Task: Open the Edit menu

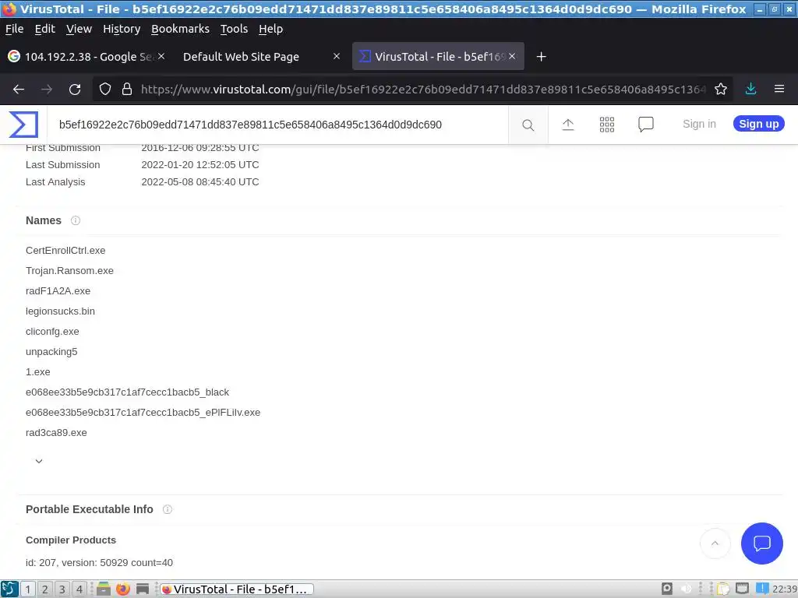Action: click(44, 29)
